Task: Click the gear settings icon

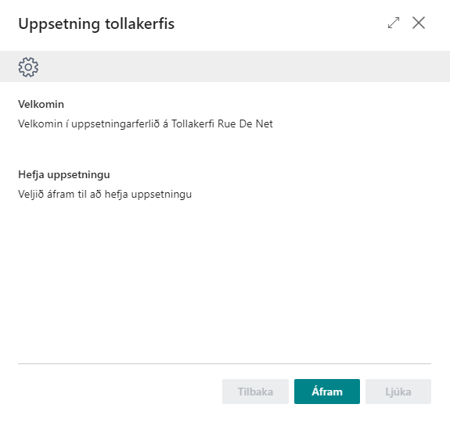Action: point(28,67)
